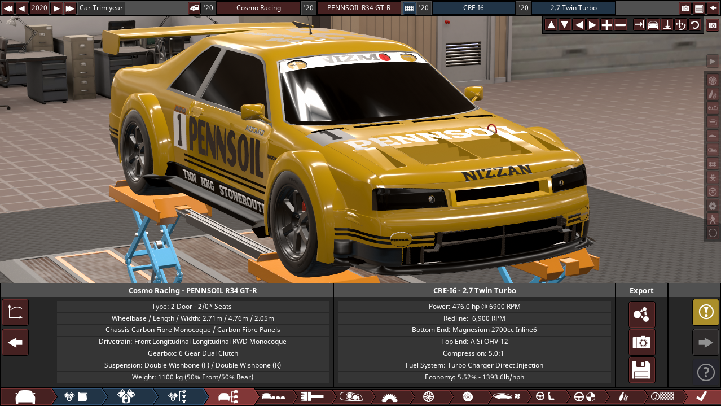The image size is (721, 406).
Task: Increase trim year with the single-right arrow
Action: click(56, 8)
